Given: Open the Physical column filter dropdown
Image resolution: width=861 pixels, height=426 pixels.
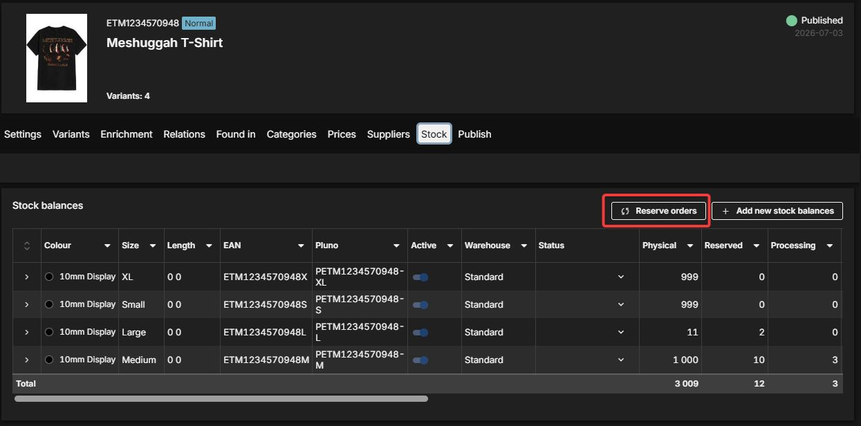Looking at the screenshot, I should click(690, 246).
